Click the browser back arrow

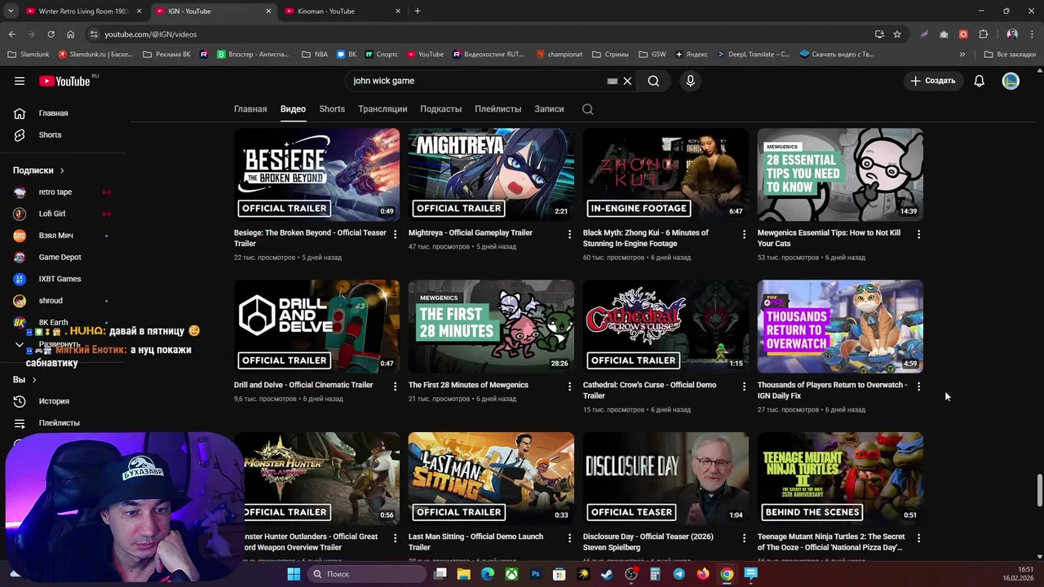(11, 34)
